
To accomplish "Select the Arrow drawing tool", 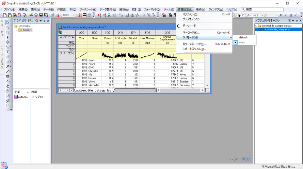I will click(x=7, y=67).
